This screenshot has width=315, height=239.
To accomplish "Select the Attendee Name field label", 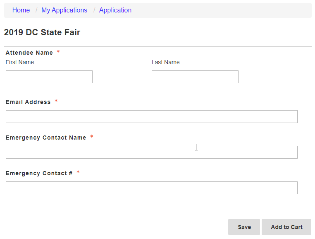I will tap(29, 53).
